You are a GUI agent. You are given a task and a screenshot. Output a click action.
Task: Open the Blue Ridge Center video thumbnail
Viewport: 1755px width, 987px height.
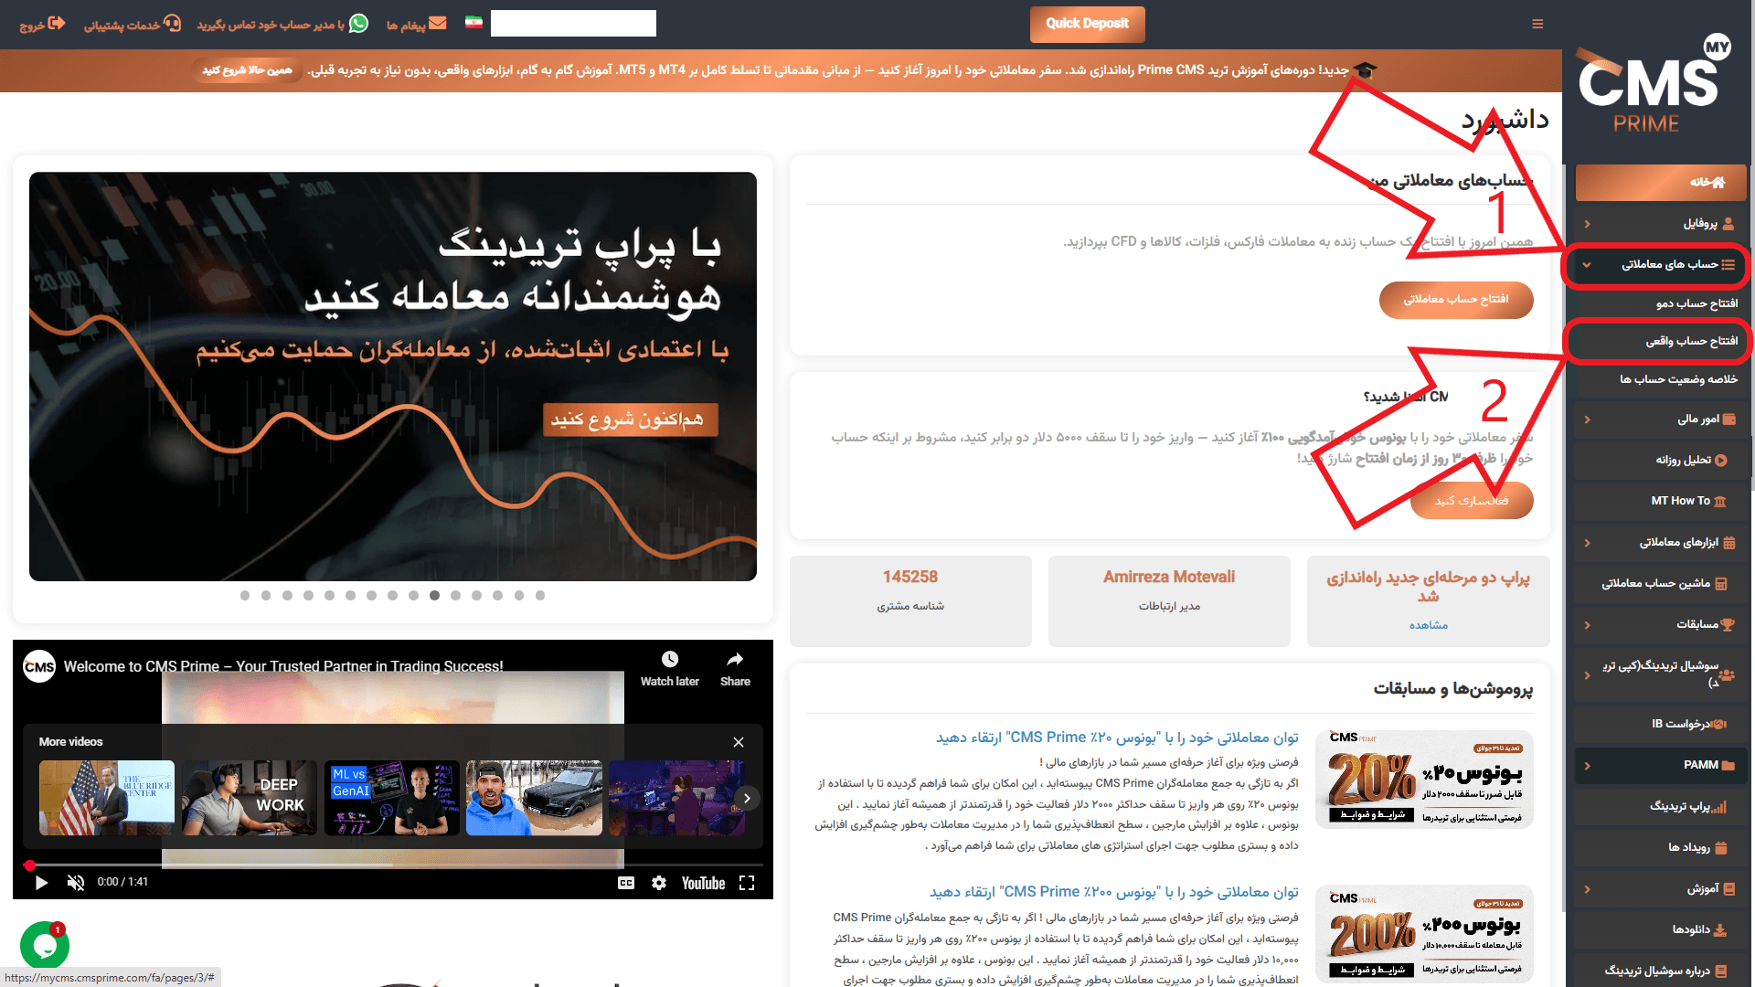(107, 798)
